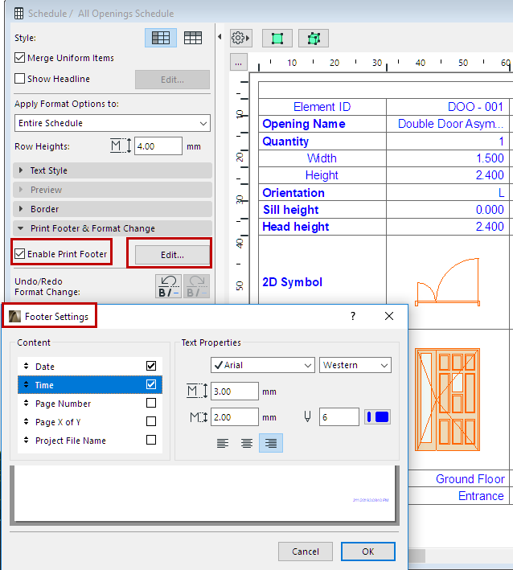This screenshot has height=570, width=513.
Task: Click the footer pen color swatch
Action: (378, 417)
